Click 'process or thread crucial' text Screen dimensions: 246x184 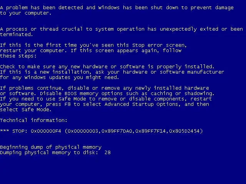pyautogui.click(x=44, y=29)
